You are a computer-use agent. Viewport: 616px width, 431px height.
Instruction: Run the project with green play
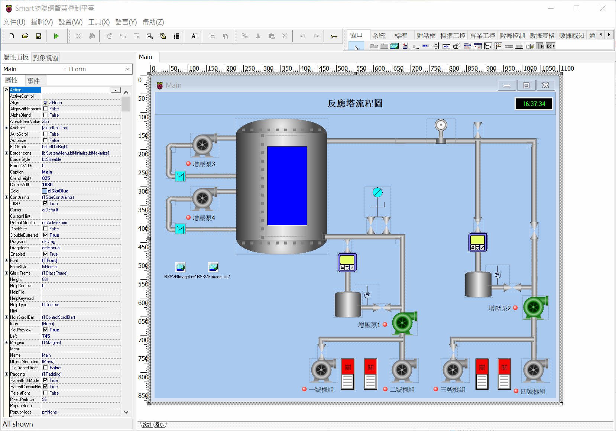(56, 36)
